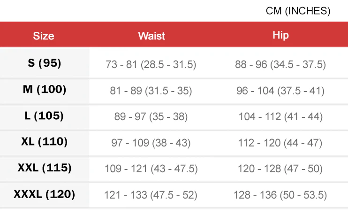Select the XXXL (120) size row label
Screen dimensions: 348x215
coord(45,194)
